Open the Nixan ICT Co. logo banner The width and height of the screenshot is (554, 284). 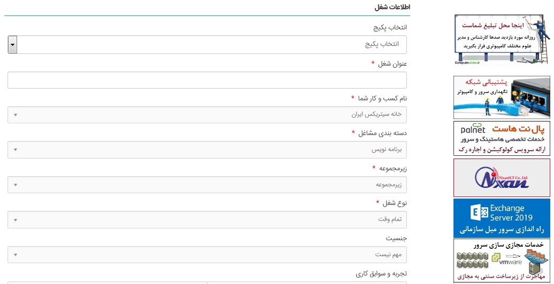click(x=502, y=177)
